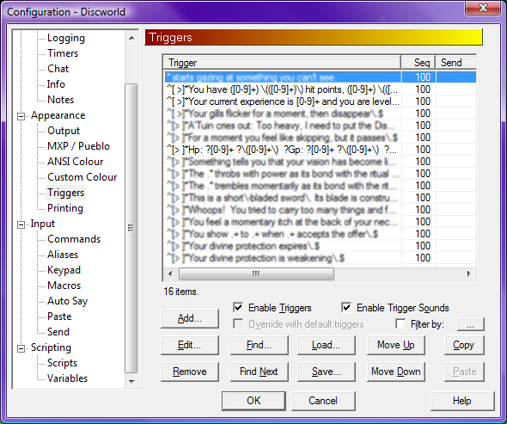
Task: Open the Notes page
Action: coord(60,100)
